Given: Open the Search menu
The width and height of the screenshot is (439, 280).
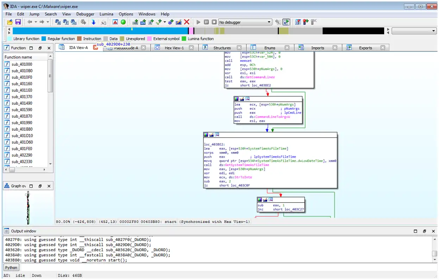Looking at the screenshot, I should tap(51, 14).
